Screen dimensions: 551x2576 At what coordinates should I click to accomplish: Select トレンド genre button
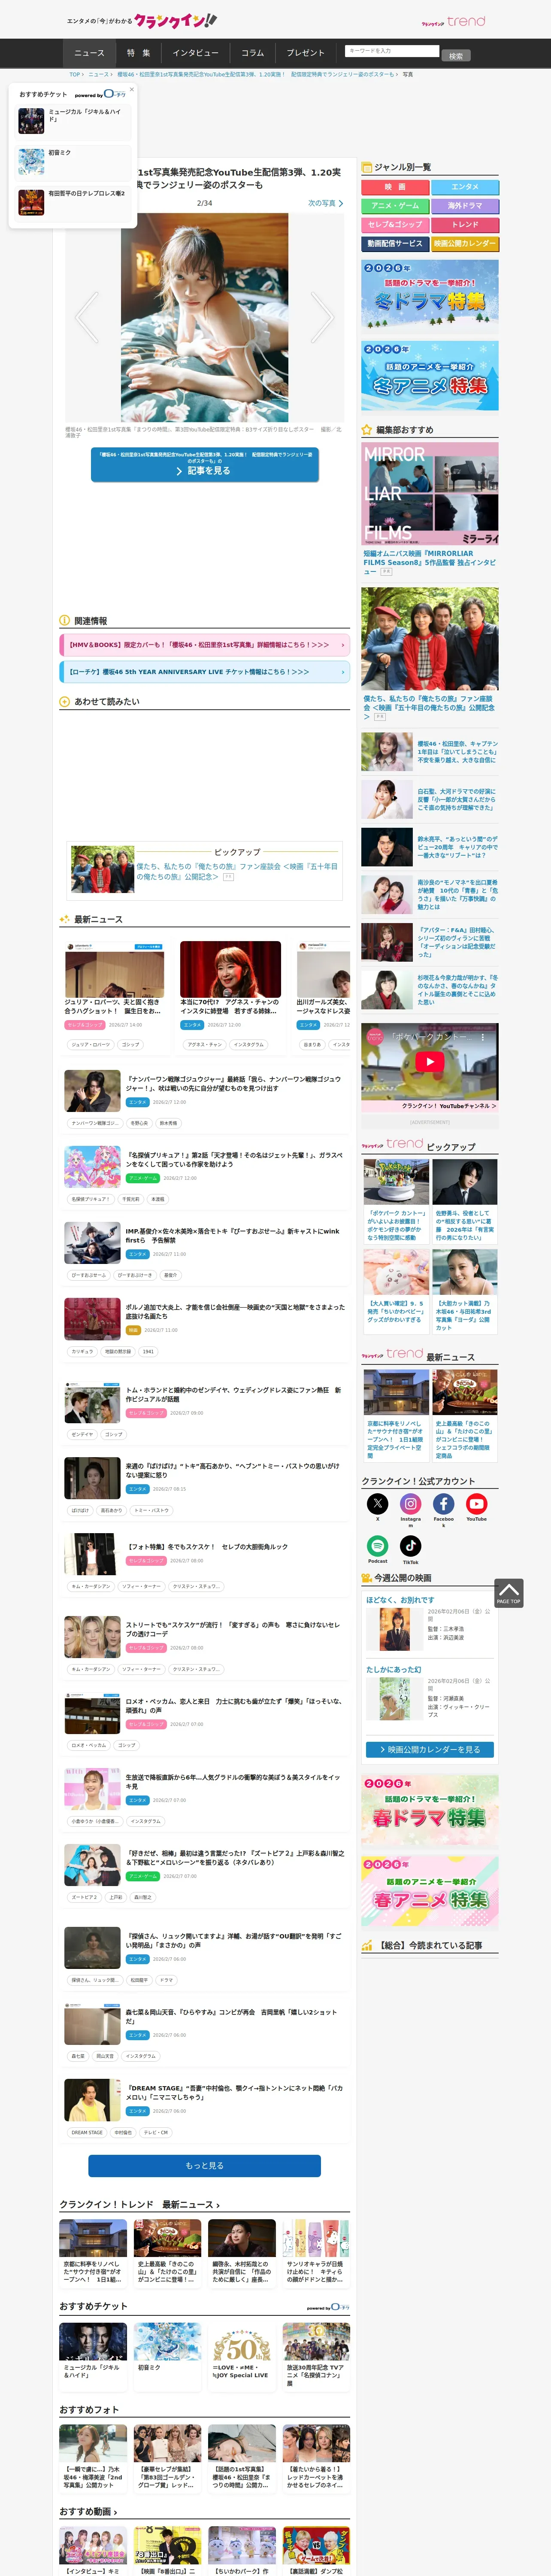click(465, 225)
